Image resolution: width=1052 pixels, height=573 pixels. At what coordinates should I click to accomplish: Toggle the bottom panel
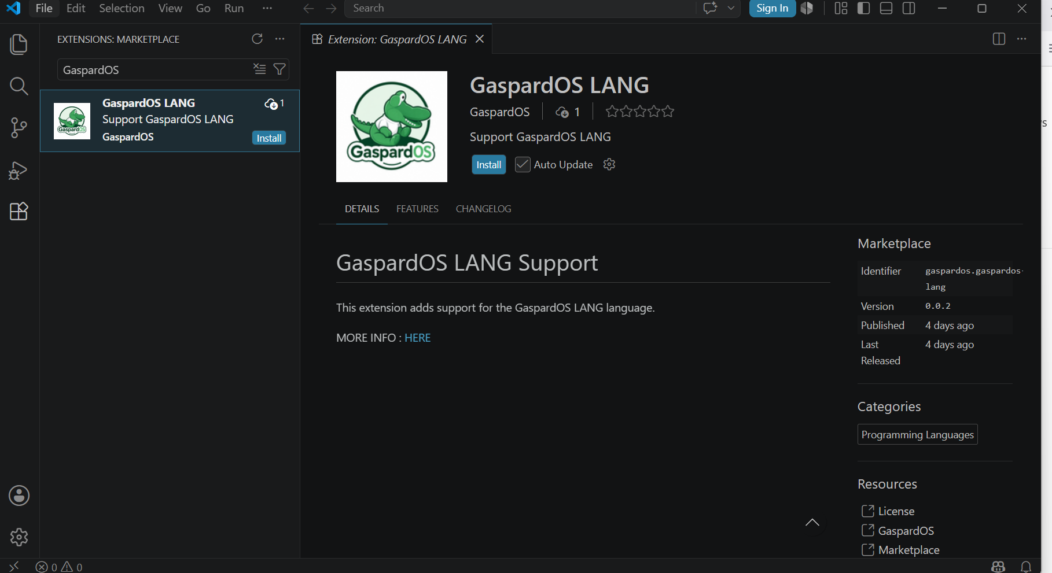[887, 8]
